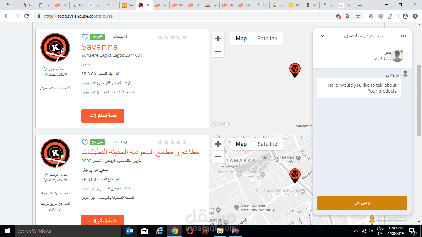Switch the Riyadh map to Satellite view
This screenshot has height=237, width=422.
point(267,144)
